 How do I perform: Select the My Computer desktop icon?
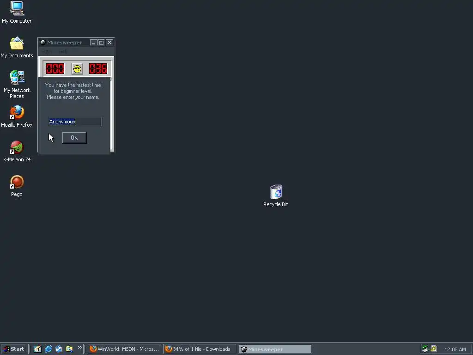[x=17, y=12]
